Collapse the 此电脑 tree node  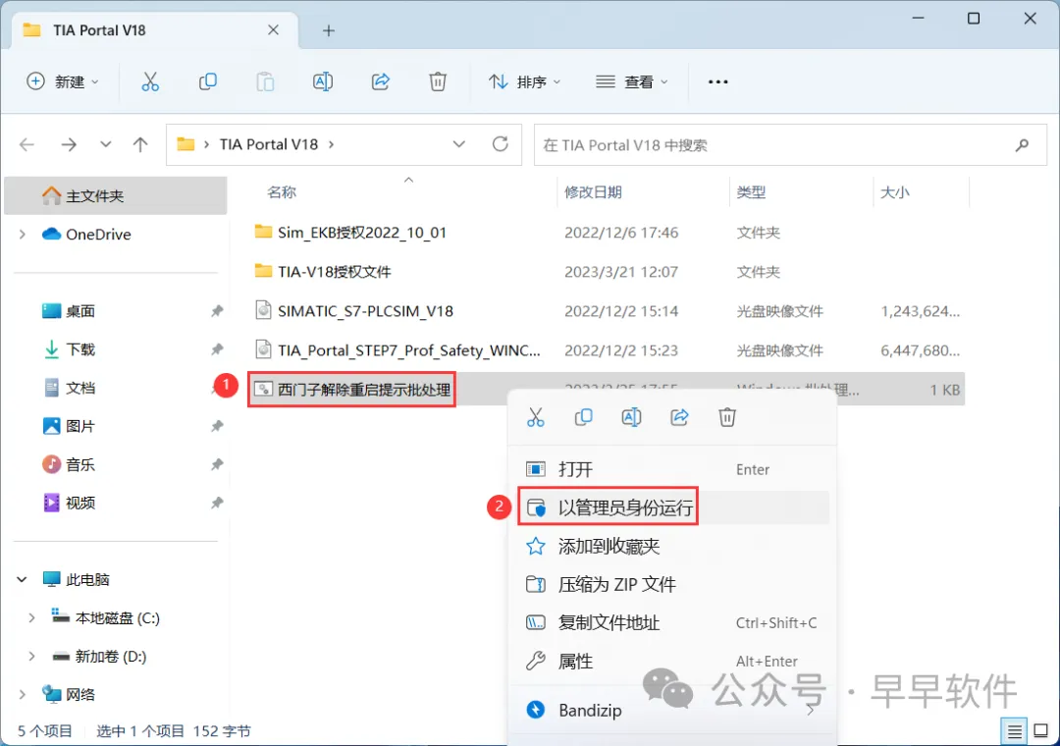(22, 579)
